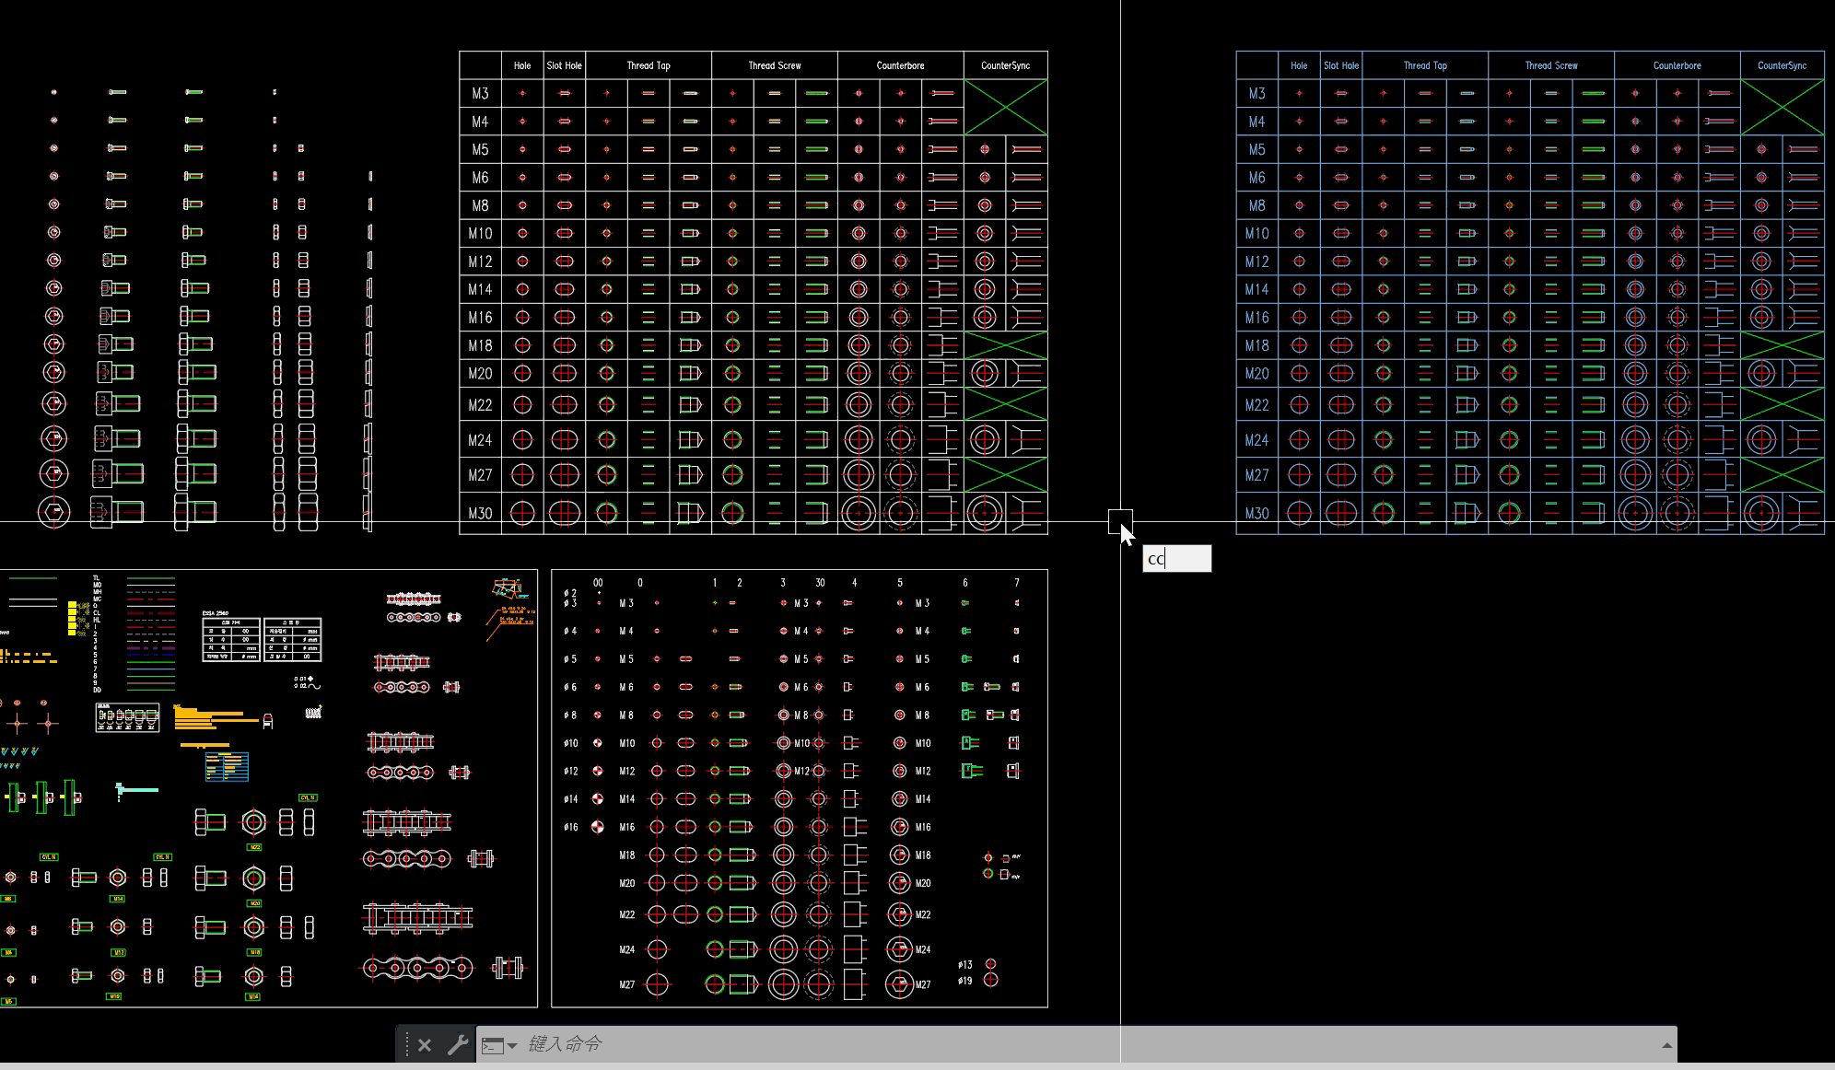Viewport: 1835px width, 1070px height.
Task: Select the ø19 label in the lower panel
Action: pyautogui.click(x=964, y=981)
